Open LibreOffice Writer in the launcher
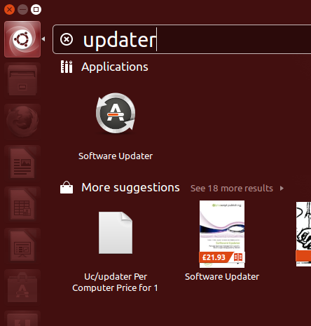The width and height of the screenshot is (311, 326). tap(22, 163)
